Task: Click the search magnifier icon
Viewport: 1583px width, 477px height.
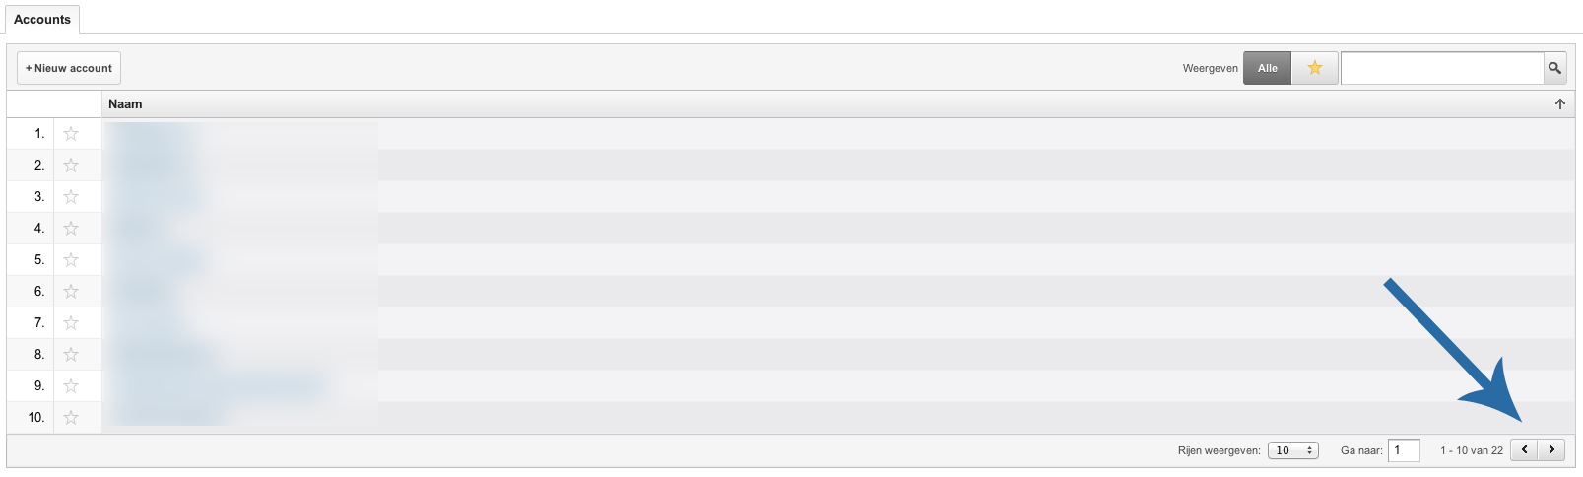Action: [x=1554, y=68]
